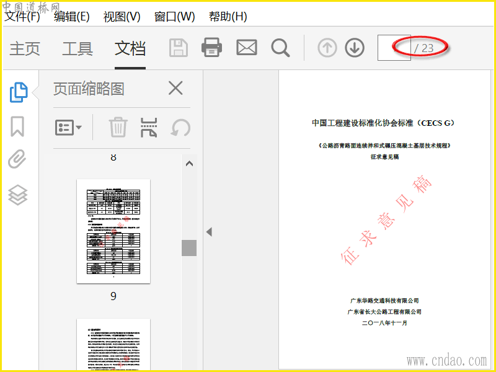Viewport: 496px width, 372px height.
Task: Switch to the 工具 tab
Action: tap(77, 49)
